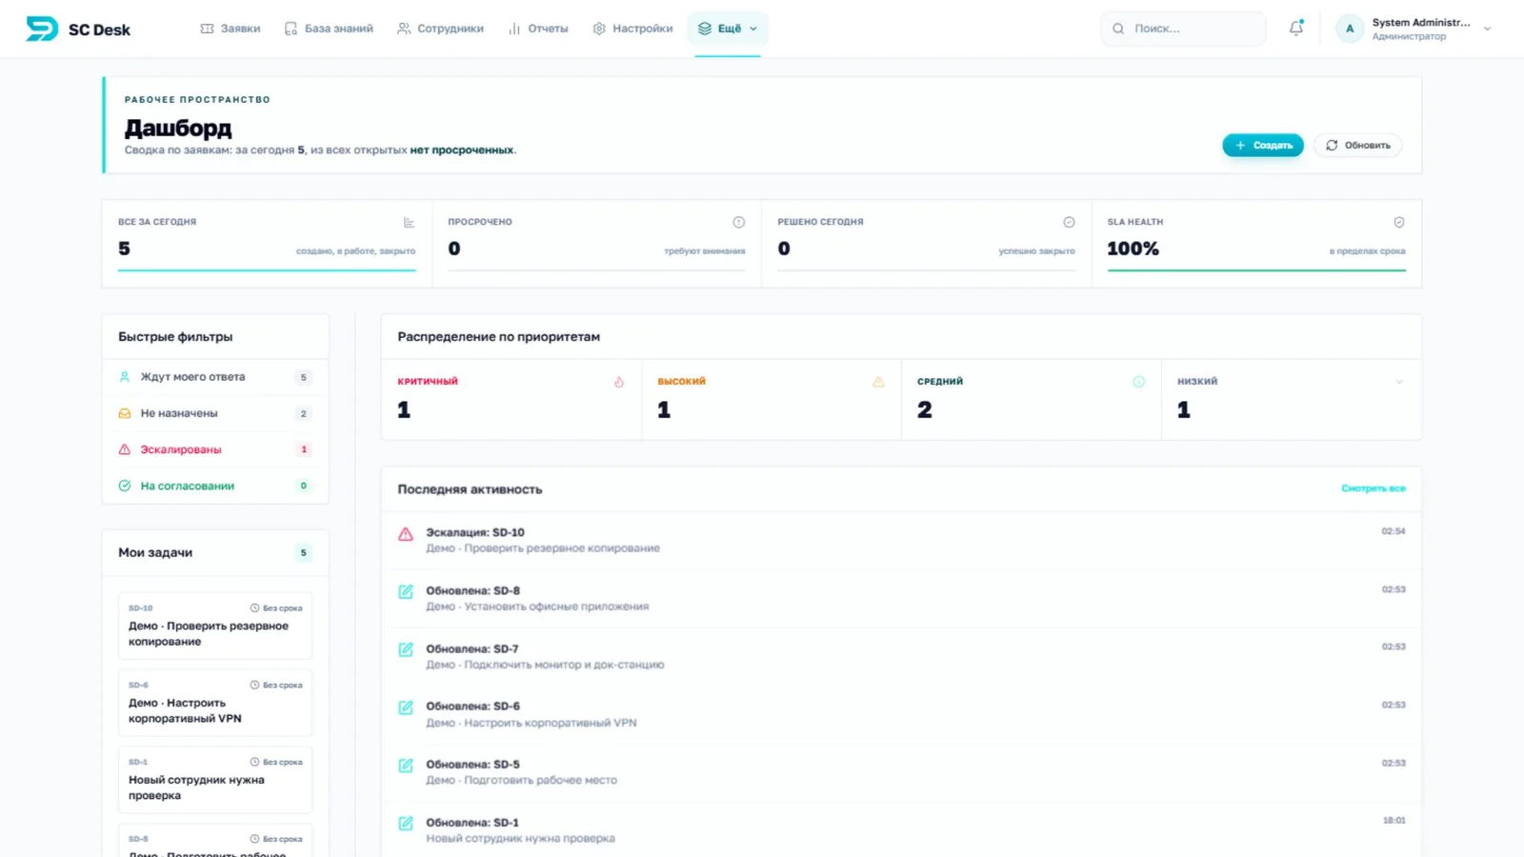Select 'Ждут моего ответа' quick filter

tap(215, 377)
